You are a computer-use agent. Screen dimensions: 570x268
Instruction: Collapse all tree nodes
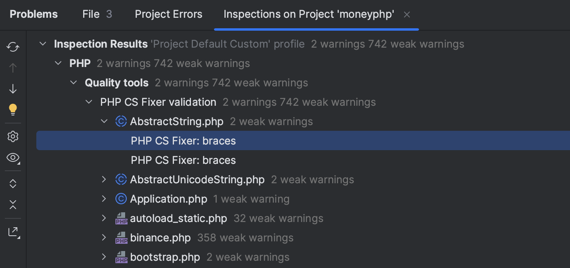point(13,205)
